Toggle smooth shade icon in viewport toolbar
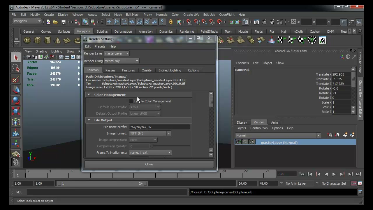This screenshot has height=210, width=373. (x=73, y=57)
